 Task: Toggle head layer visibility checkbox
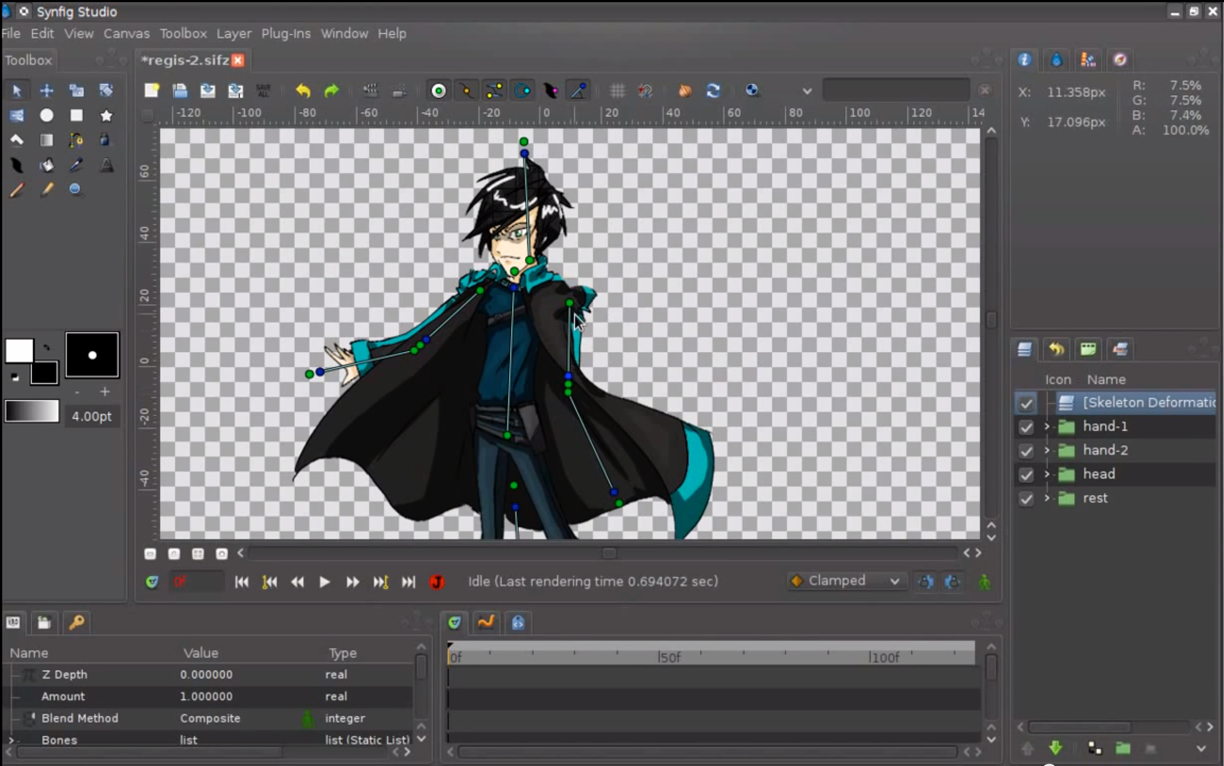pyautogui.click(x=1026, y=474)
